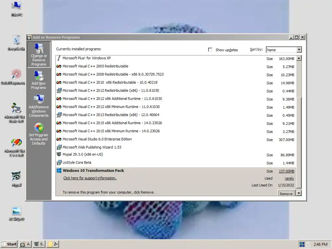Select Visual C++ 2013 Redistributable (x86) 12.0.40664
The height and width of the screenshot is (249, 332).
coord(176,115)
